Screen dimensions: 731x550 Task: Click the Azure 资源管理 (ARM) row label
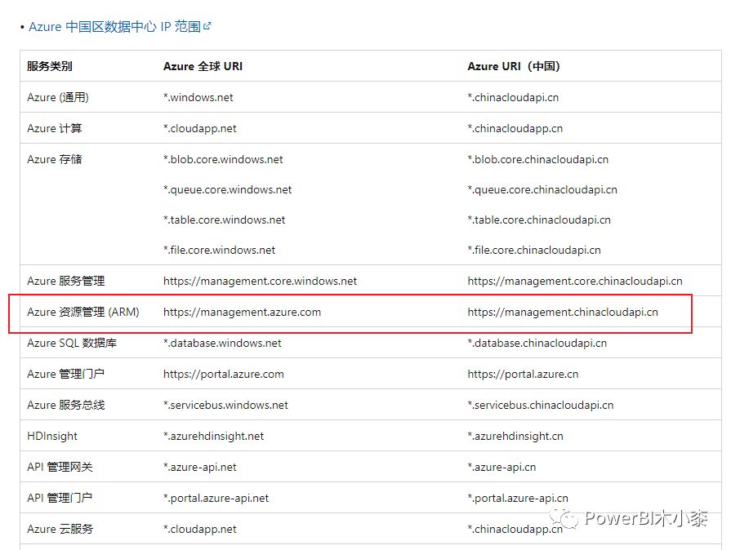tap(83, 312)
